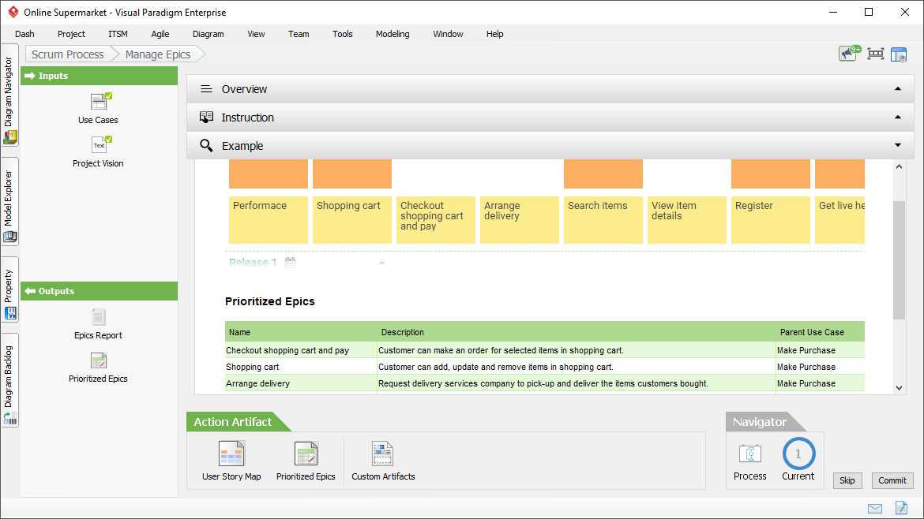This screenshot has height=519, width=924.
Task: Click the Example magnifier icon
Action: pos(206,145)
